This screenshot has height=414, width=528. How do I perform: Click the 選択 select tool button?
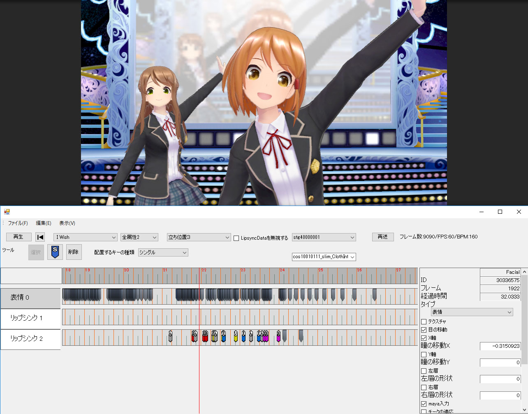[x=36, y=252]
